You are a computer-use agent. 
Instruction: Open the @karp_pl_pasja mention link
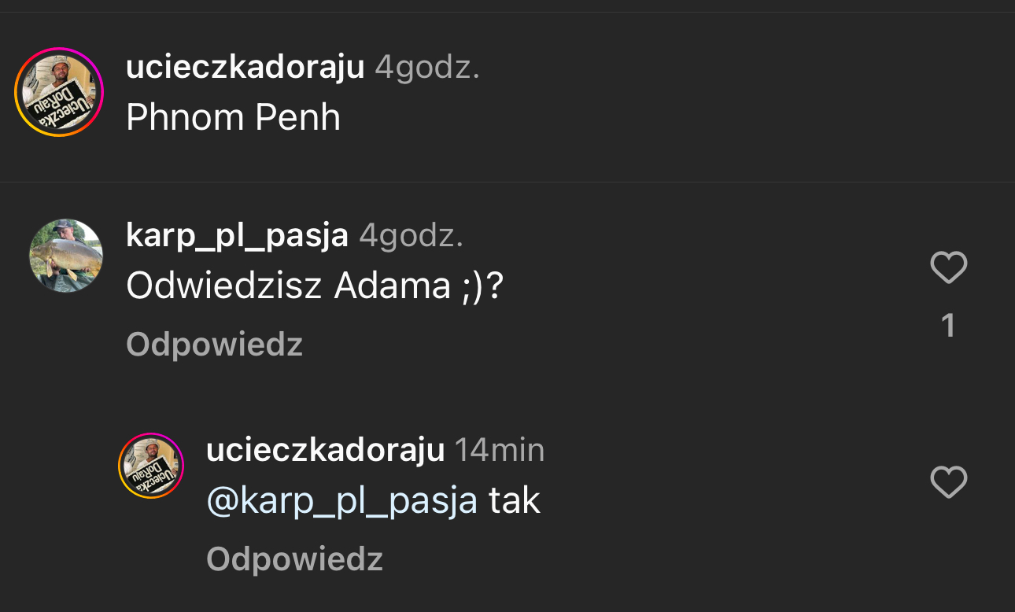point(341,501)
